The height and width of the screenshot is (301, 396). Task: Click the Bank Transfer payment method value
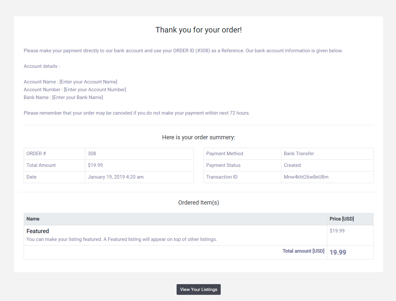pos(299,154)
